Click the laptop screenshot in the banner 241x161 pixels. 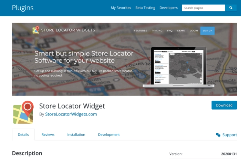[x=178, y=67]
